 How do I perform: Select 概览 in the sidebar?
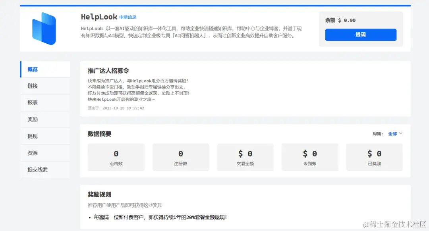[32, 69]
